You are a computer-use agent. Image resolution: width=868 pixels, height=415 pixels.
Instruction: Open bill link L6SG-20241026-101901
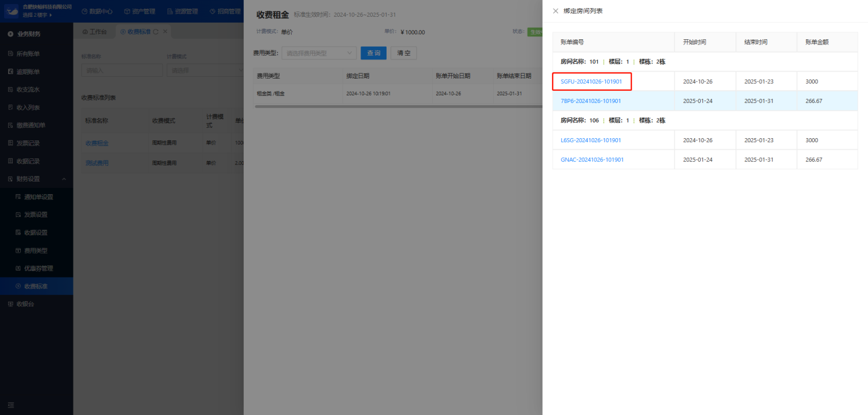[591, 140]
